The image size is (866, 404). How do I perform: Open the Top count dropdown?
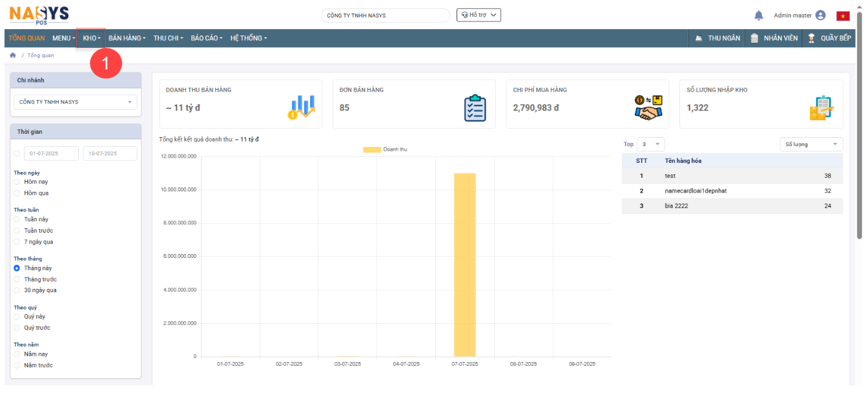click(x=650, y=144)
